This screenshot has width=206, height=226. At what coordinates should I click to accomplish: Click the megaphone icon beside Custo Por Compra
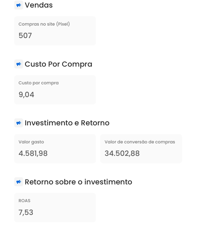click(x=19, y=64)
